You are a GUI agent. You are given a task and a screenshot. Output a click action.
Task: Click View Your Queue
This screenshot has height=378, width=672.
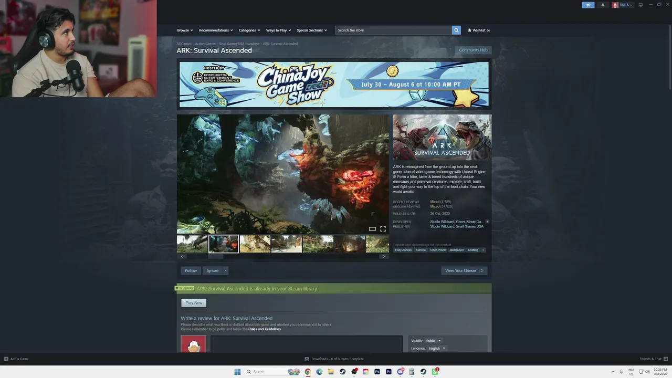[464, 271]
